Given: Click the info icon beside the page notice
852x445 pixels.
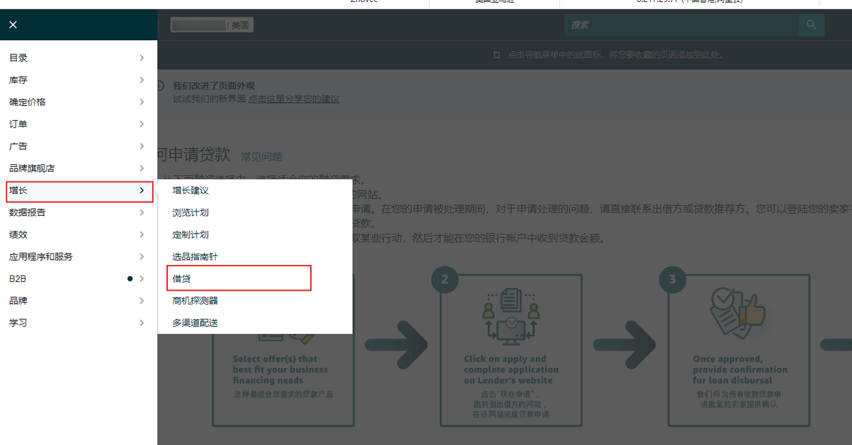Looking at the screenshot, I should pyautogui.click(x=160, y=86).
